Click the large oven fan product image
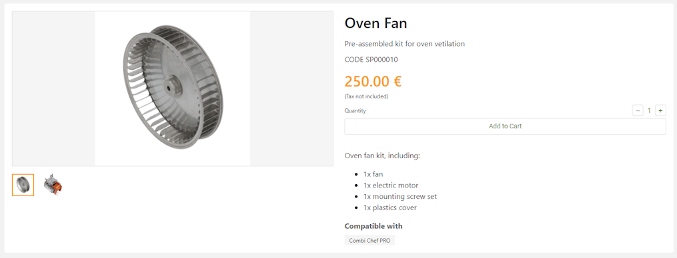The image size is (677, 258). (173, 88)
